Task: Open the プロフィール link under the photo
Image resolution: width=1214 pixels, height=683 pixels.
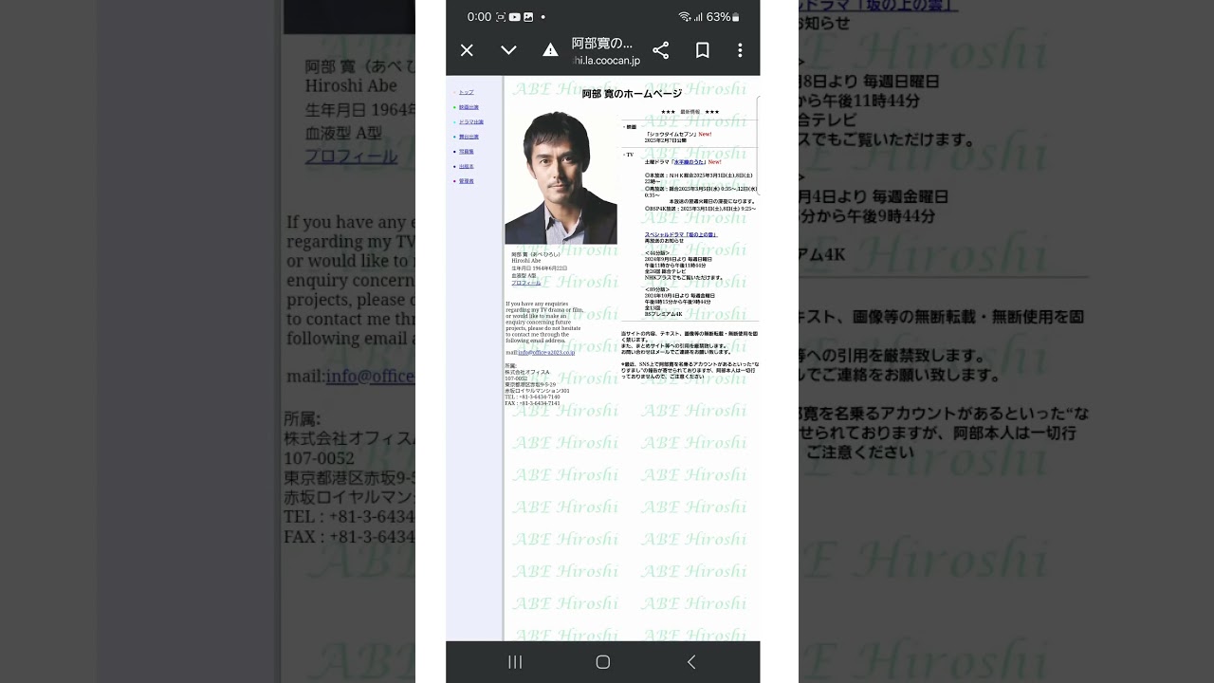Action: [x=526, y=283]
